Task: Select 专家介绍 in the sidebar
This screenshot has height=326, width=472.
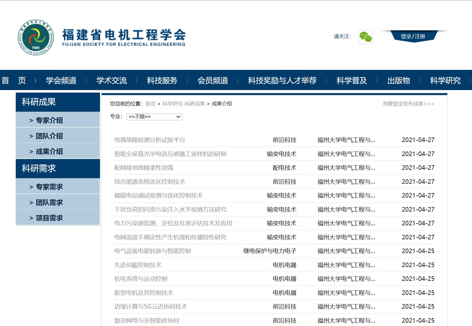Action: [49, 120]
